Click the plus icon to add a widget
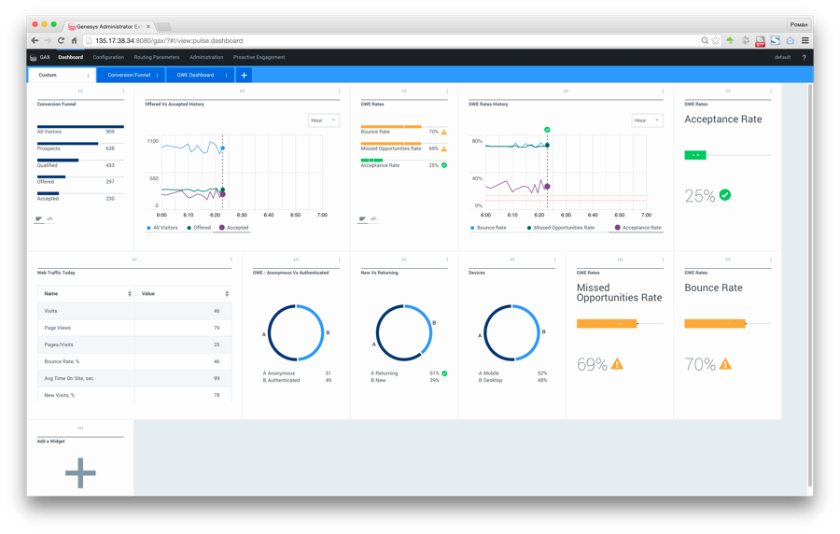The height and width of the screenshot is (534, 840). 80,472
